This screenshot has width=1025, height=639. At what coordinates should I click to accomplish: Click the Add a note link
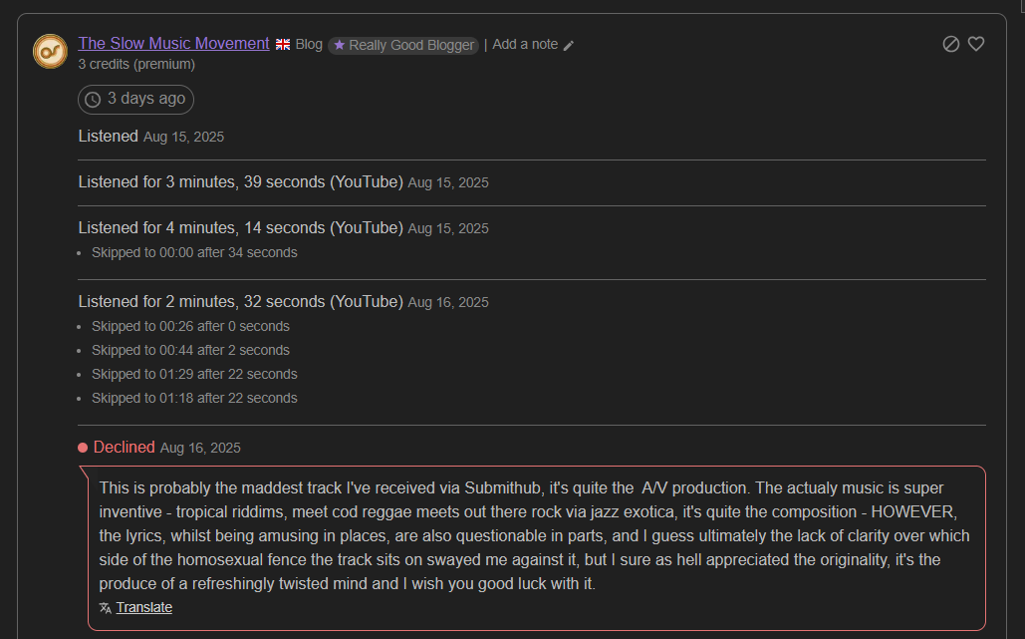pyautogui.click(x=525, y=44)
